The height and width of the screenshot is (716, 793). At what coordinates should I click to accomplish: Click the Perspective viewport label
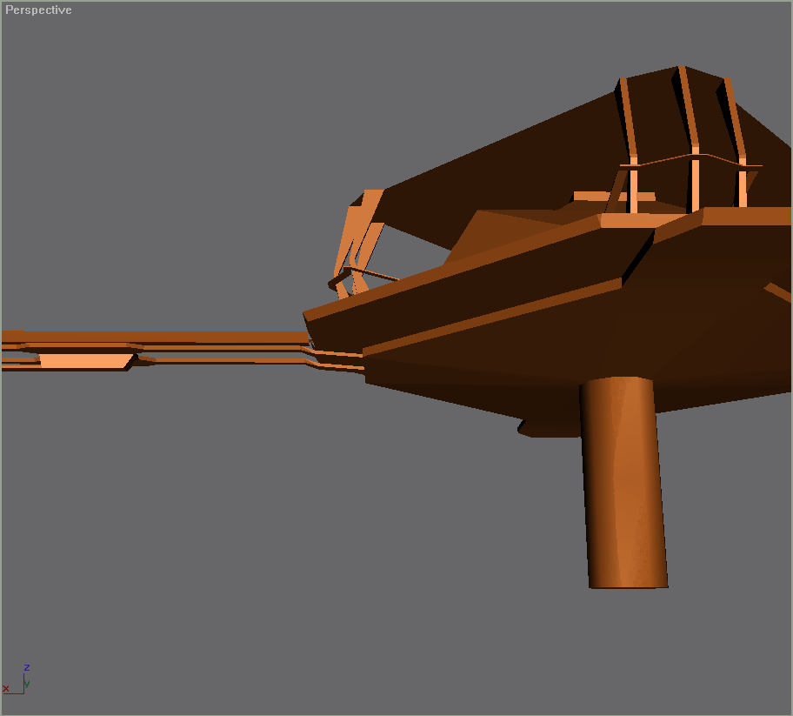coord(38,10)
